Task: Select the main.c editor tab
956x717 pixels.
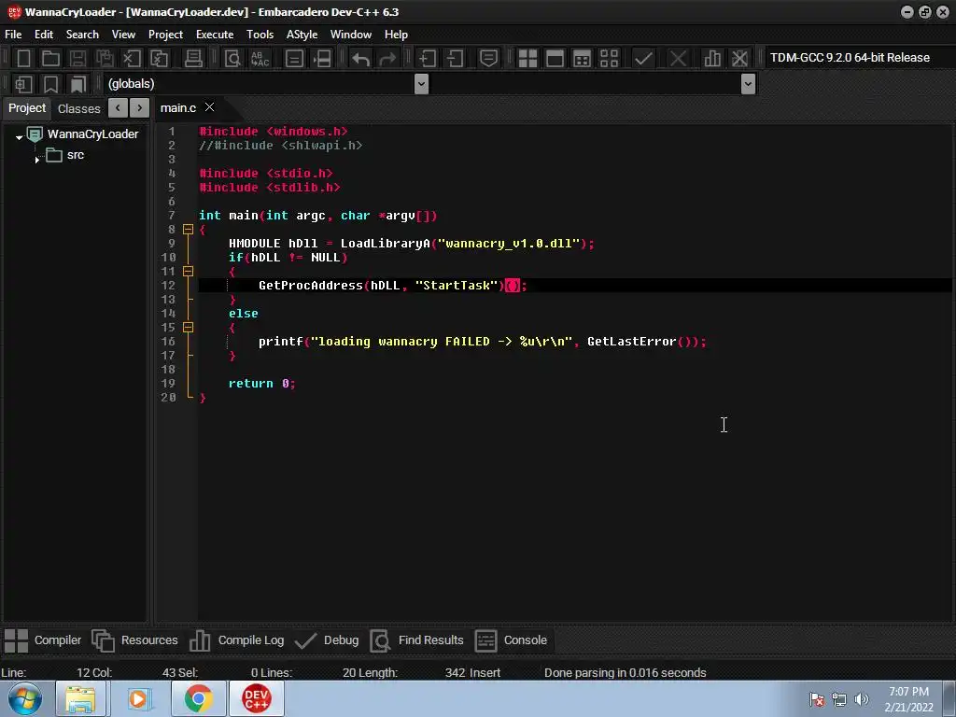Action: [x=178, y=108]
